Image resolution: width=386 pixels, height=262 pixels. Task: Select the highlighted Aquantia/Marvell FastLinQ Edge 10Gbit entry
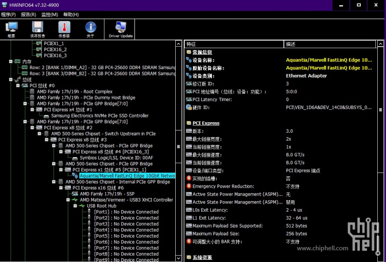pyautogui.click(x=127, y=176)
